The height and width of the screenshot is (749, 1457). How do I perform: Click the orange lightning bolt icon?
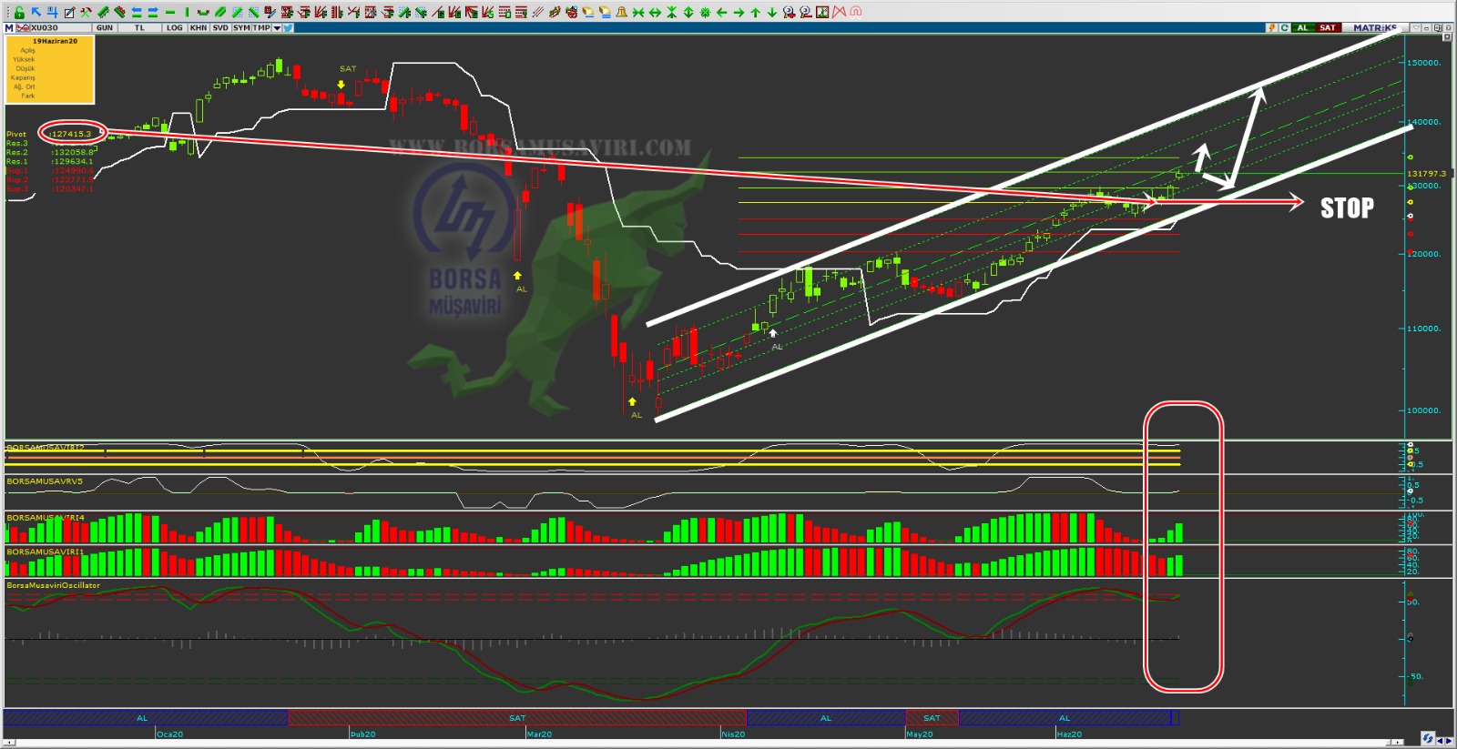1272,27
